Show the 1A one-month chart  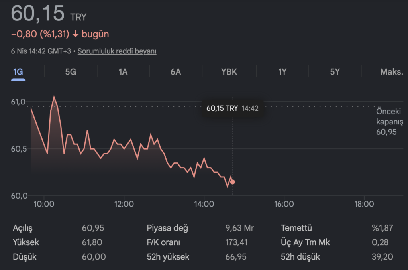(123, 72)
